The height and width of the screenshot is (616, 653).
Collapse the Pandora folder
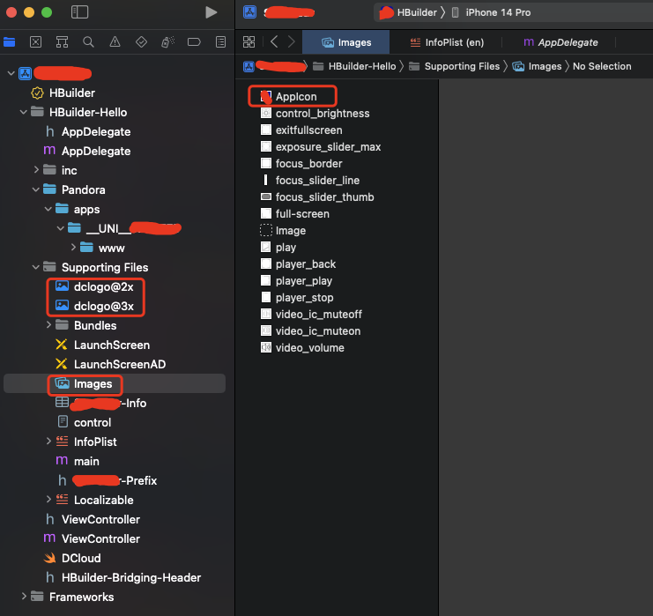[36, 189]
